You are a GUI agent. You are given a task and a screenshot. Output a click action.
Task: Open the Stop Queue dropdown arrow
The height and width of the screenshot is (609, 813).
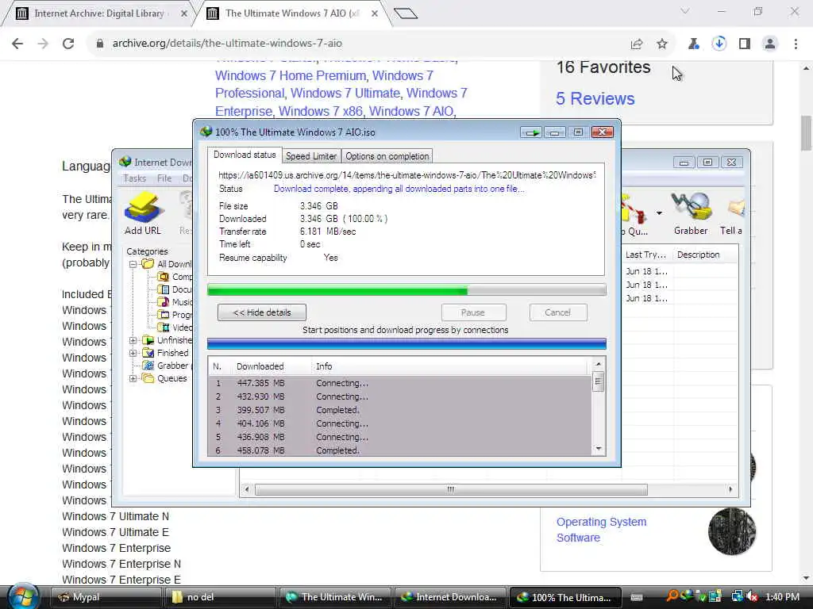[x=659, y=213]
